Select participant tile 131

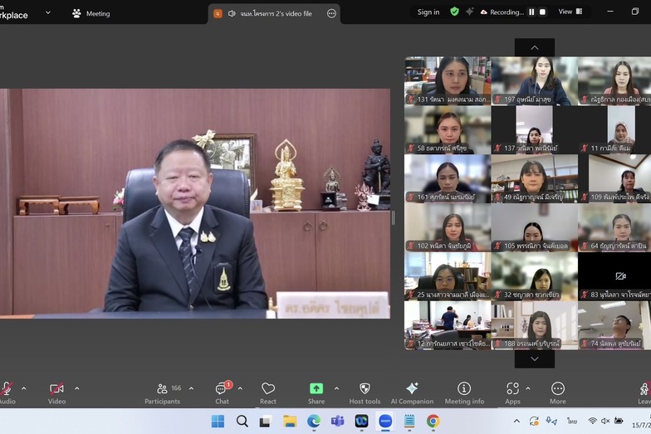[448, 81]
